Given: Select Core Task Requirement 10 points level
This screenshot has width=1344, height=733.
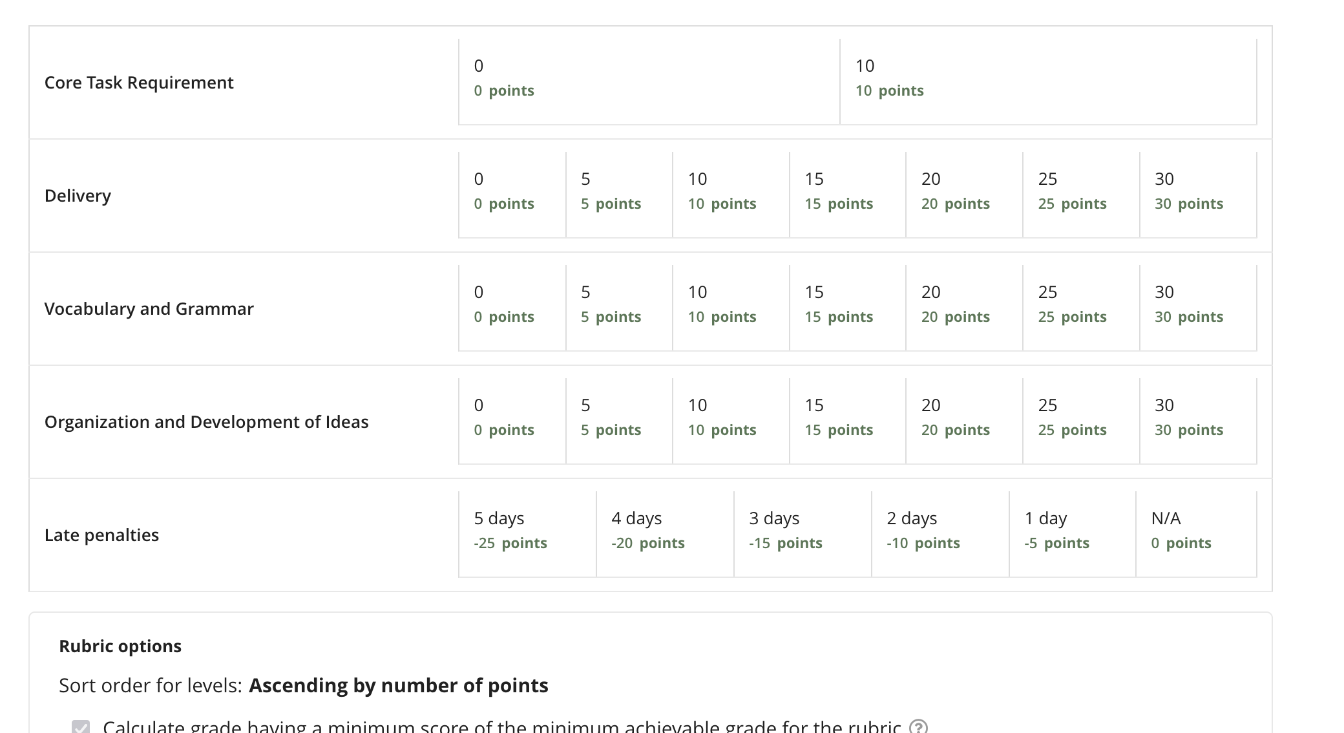Looking at the screenshot, I should [1048, 82].
